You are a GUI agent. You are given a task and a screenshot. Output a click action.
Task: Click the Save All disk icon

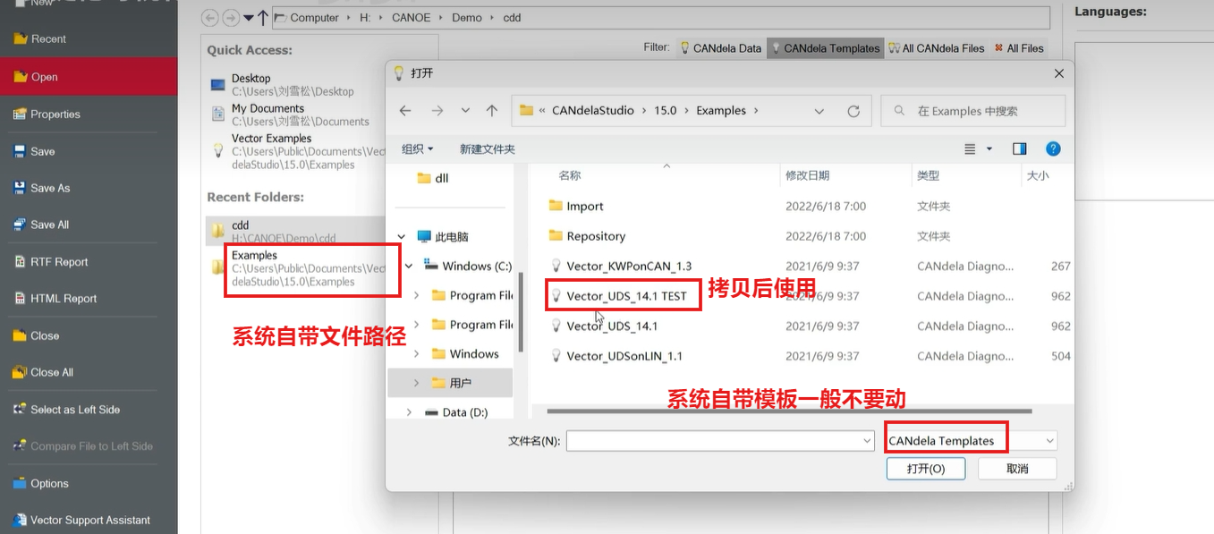pyautogui.click(x=20, y=225)
